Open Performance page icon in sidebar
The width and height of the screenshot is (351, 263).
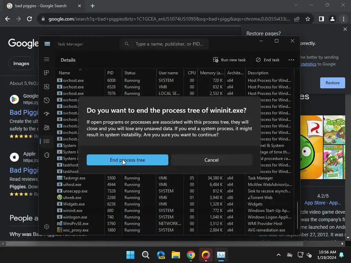tap(47, 87)
